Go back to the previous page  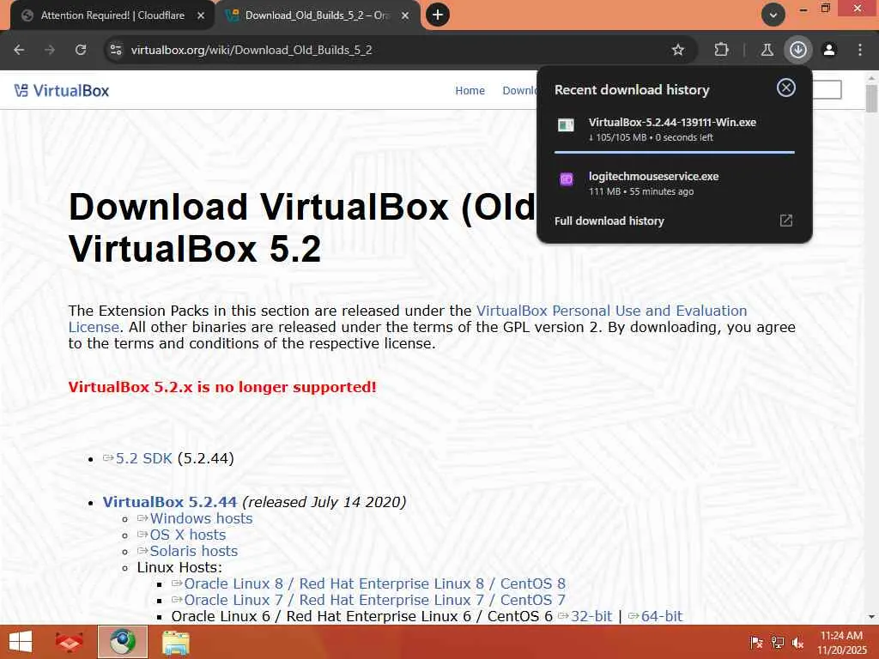19,50
